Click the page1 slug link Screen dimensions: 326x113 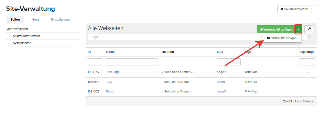[221, 82]
